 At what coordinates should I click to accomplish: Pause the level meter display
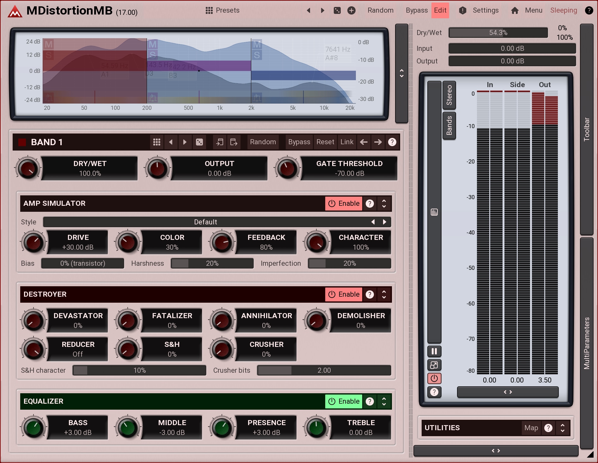point(434,351)
